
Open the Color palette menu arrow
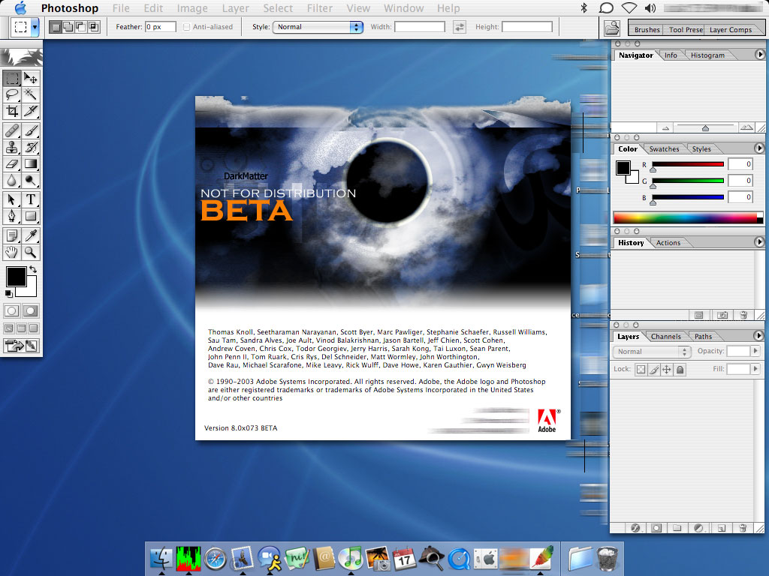pyautogui.click(x=759, y=148)
